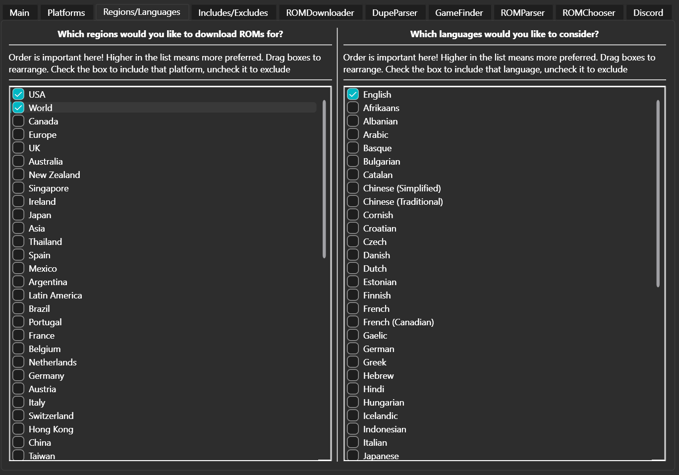The width and height of the screenshot is (679, 475).
Task: Enable the Catalan checkbox
Action: point(353,174)
